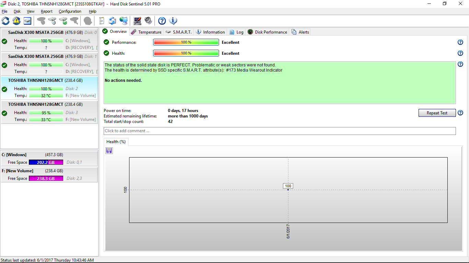Select the F: [New Volume] volume entry

(x=49, y=175)
